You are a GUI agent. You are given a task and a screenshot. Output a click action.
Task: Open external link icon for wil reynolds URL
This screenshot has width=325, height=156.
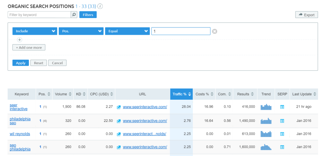pos(119,134)
